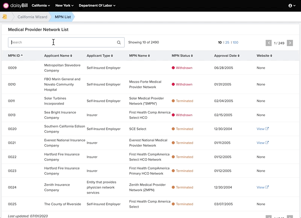Sort table by Applicant Type column
Image resolution: width=301 pixels, height=218 pixels.
tap(100, 56)
